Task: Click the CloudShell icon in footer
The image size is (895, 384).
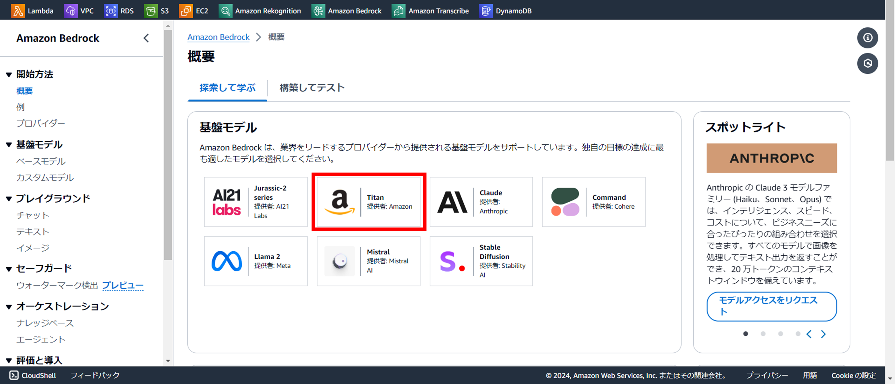Action: 14,375
